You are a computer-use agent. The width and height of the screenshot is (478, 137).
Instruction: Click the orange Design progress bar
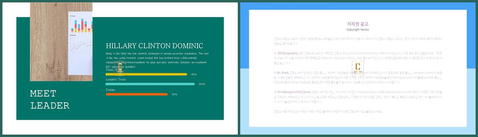(x=137, y=94)
